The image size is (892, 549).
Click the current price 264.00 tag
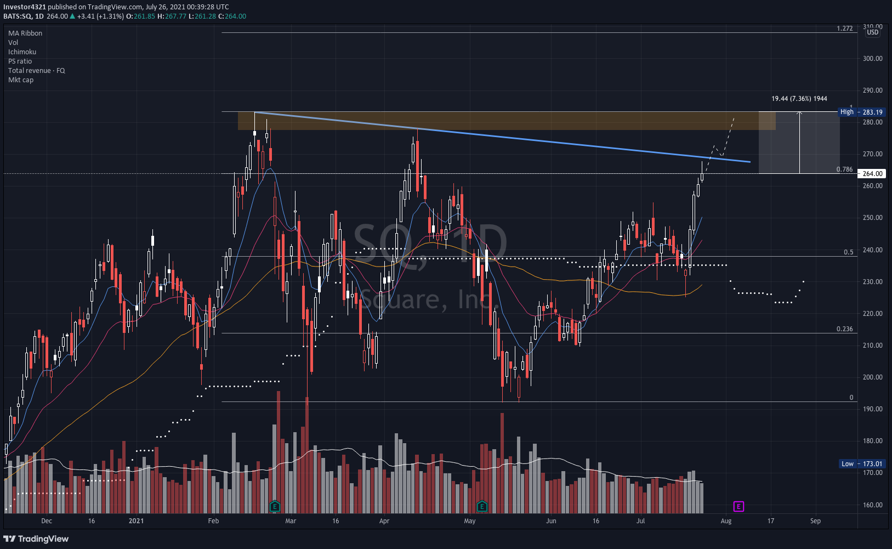(x=872, y=173)
